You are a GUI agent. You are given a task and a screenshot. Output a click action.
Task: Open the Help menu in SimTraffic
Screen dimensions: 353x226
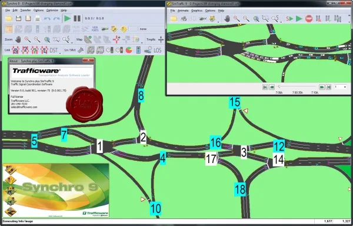pos(221,11)
